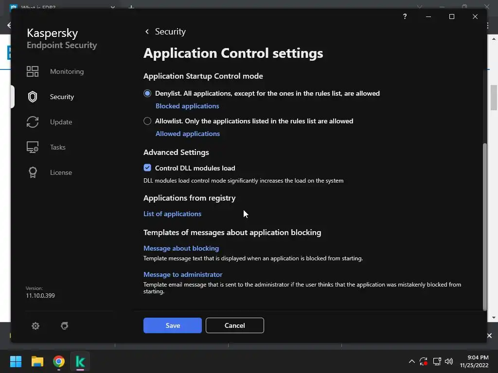Viewport: 498px width, 373px height.
Task: Open List of applications from registry
Action: (x=172, y=214)
